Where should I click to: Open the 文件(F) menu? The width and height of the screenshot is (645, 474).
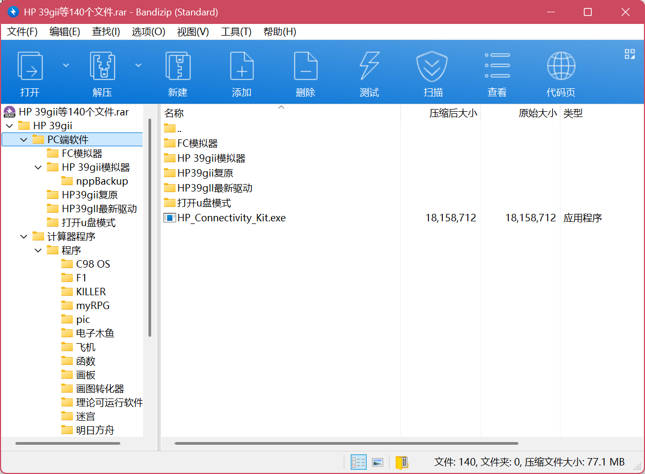tap(22, 32)
